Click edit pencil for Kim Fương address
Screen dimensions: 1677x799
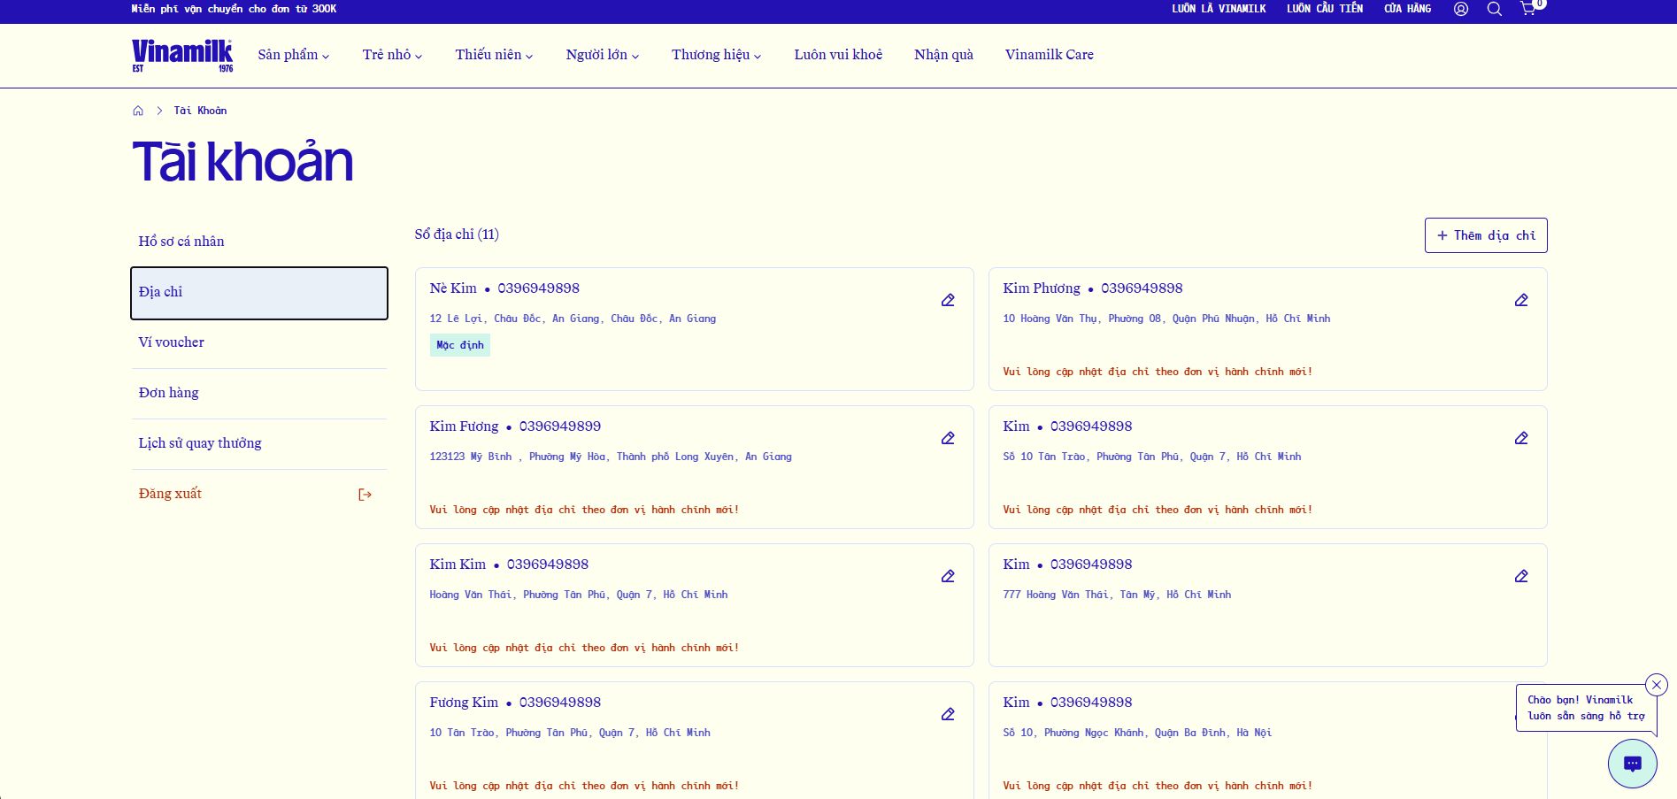click(x=947, y=438)
